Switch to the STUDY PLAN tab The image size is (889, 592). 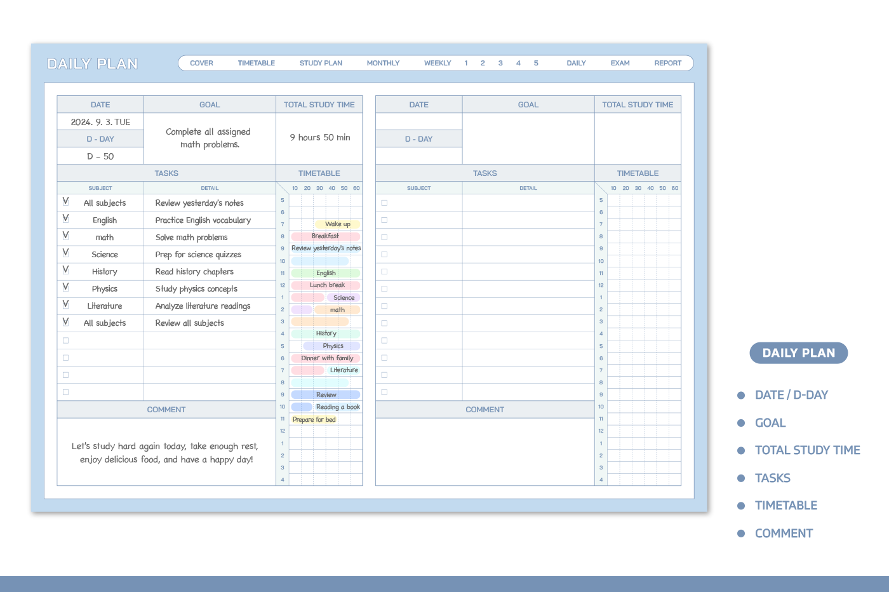(x=321, y=64)
